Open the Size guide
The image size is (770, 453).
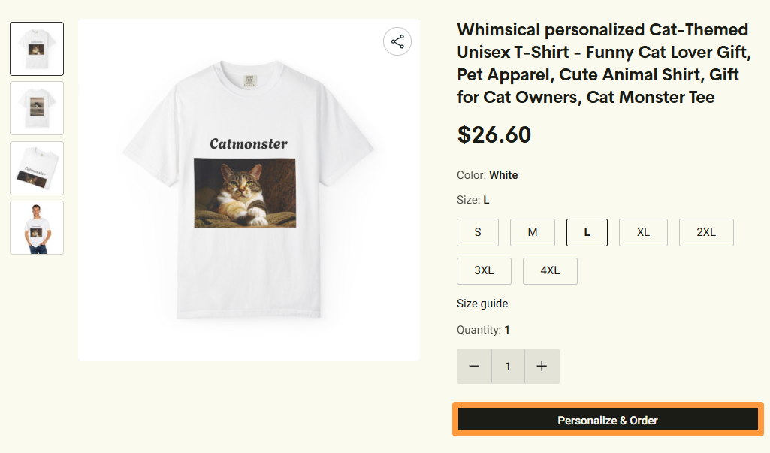coord(482,304)
